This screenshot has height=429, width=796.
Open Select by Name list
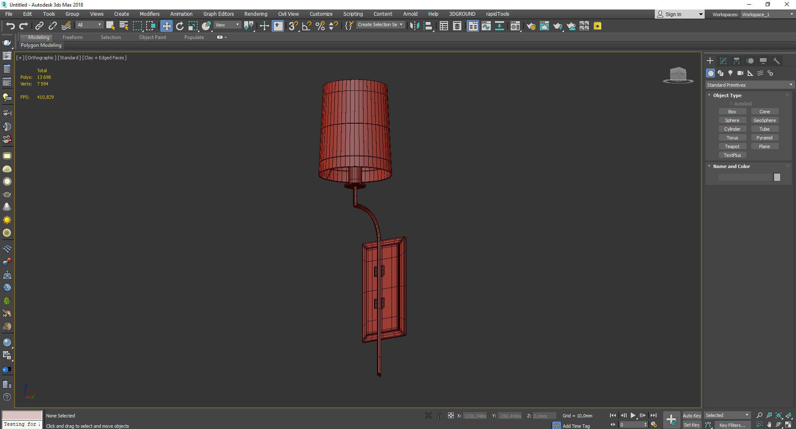(x=124, y=26)
